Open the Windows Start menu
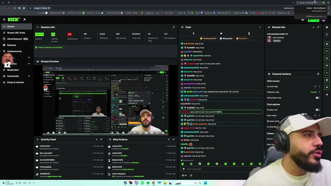331x186 pixels. [205, 183]
